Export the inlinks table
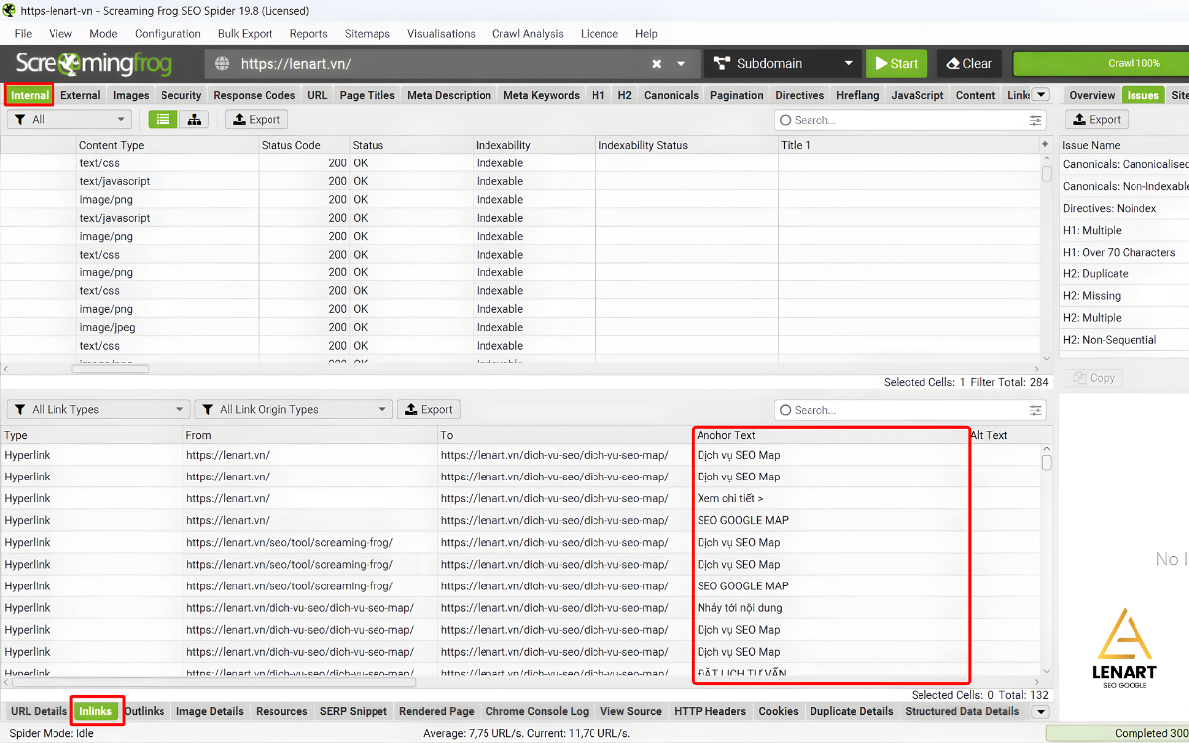 coord(428,410)
